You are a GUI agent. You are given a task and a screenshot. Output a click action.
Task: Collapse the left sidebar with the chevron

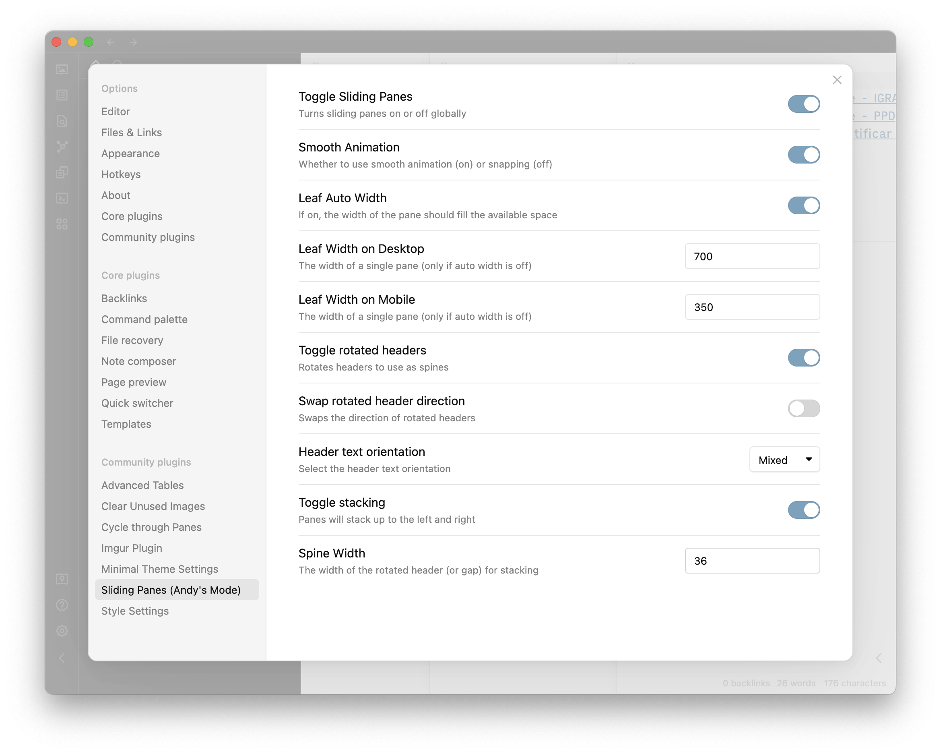click(62, 658)
